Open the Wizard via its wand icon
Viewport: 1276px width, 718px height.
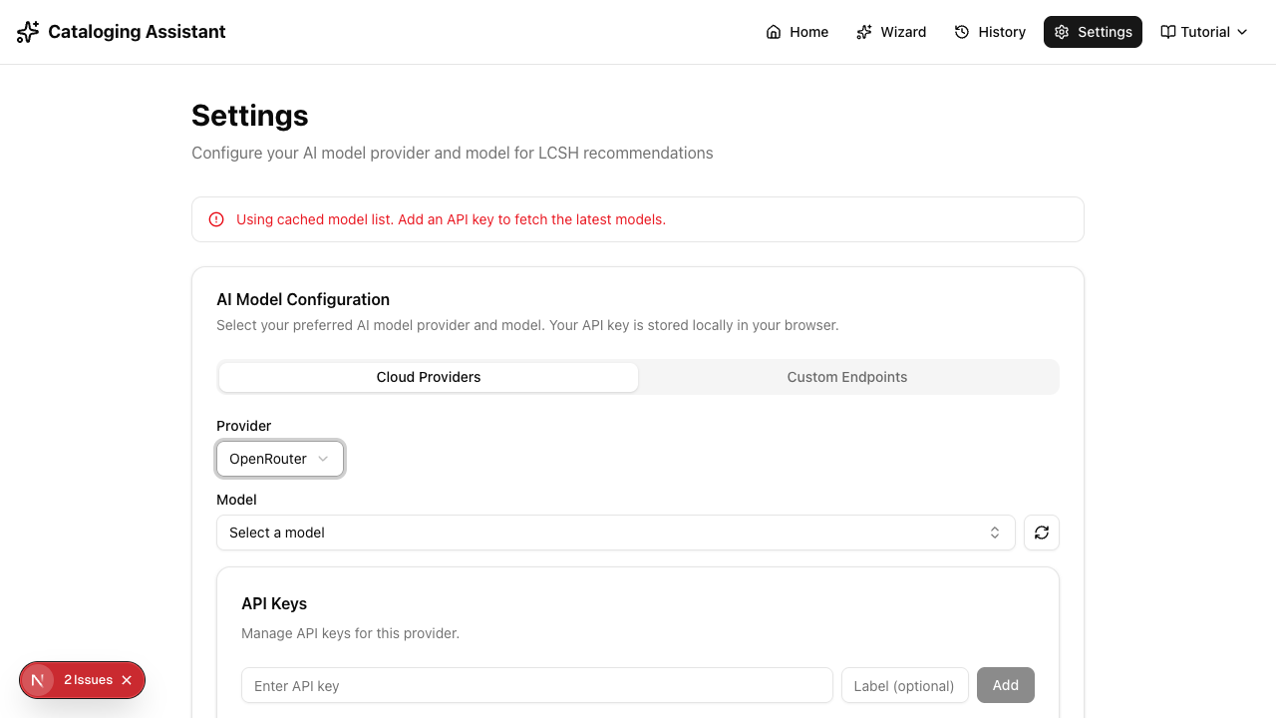(x=863, y=31)
